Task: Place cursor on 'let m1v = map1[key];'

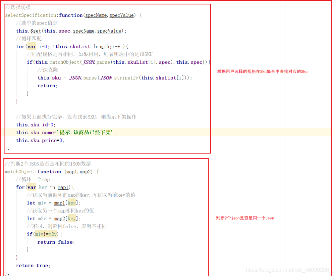Action: point(54,203)
